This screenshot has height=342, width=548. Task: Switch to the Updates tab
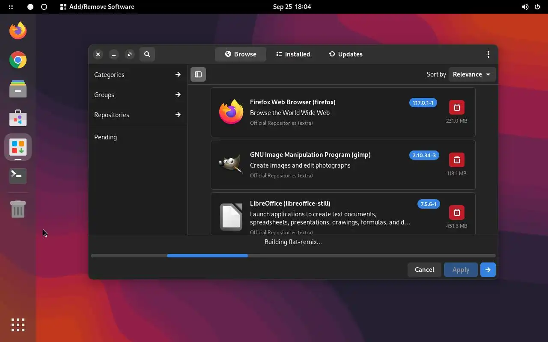tap(345, 54)
